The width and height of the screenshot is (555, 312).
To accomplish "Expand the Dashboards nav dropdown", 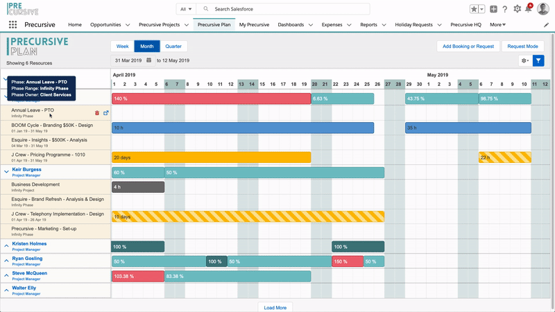I will point(311,25).
